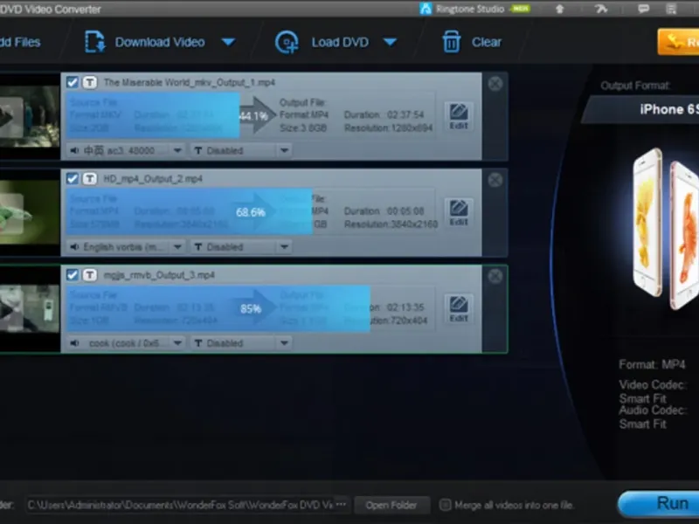Viewport: 699px width, 524px height.
Task: Edit The Miserable World video
Action: pyautogui.click(x=459, y=115)
